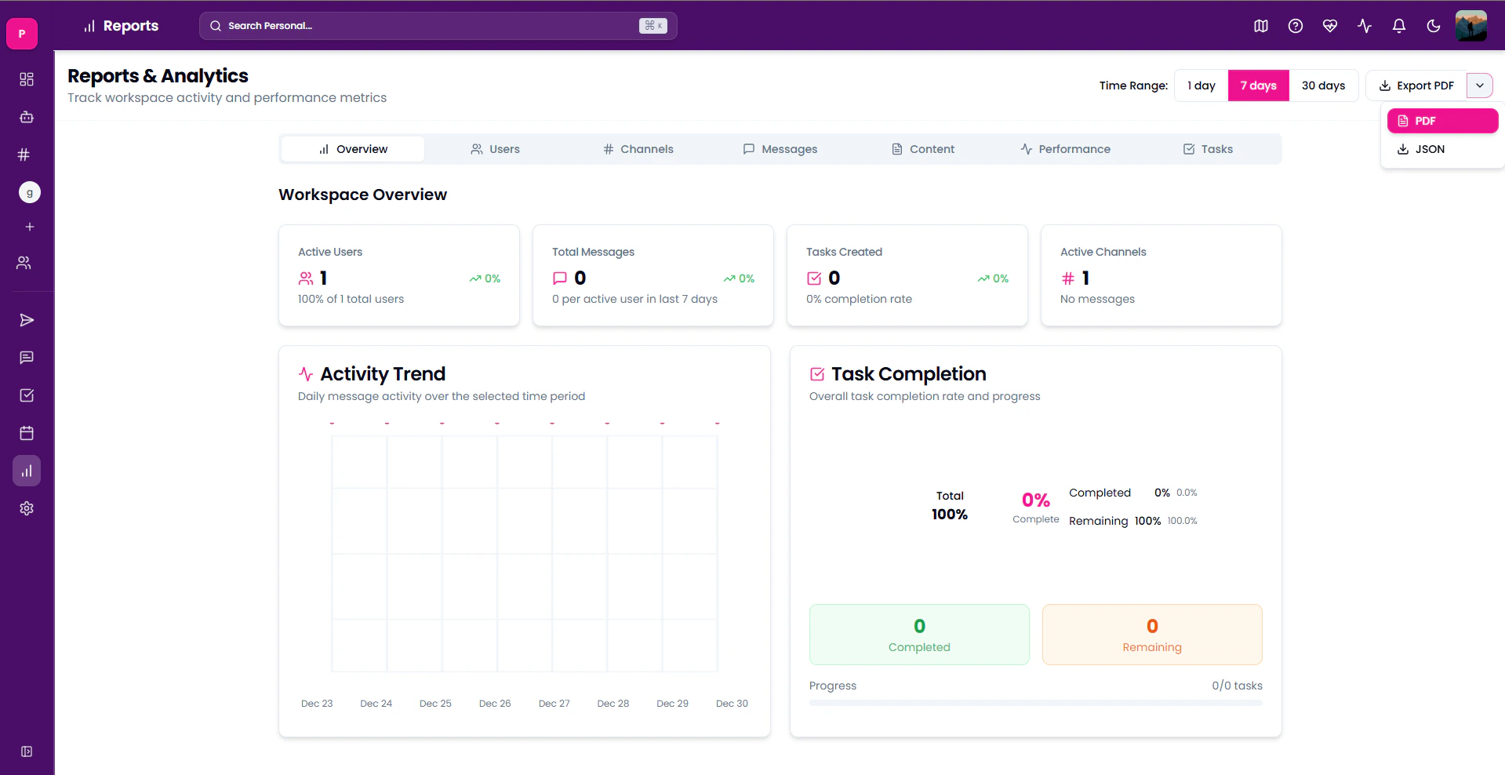Click the Dec 23 axis label
This screenshot has height=775, width=1505.
(x=317, y=704)
